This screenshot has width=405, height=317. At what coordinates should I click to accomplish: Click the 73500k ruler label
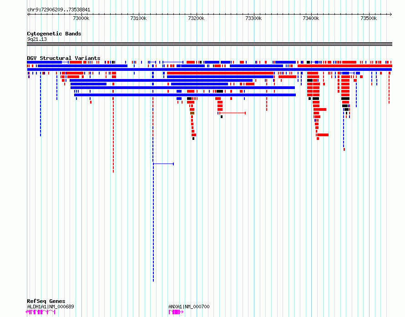pos(369,18)
